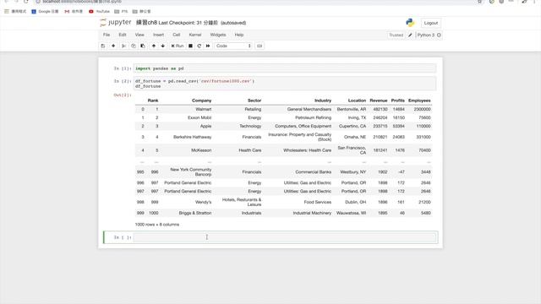
Task: Click the pencil edit mode indicator
Action: point(410,35)
